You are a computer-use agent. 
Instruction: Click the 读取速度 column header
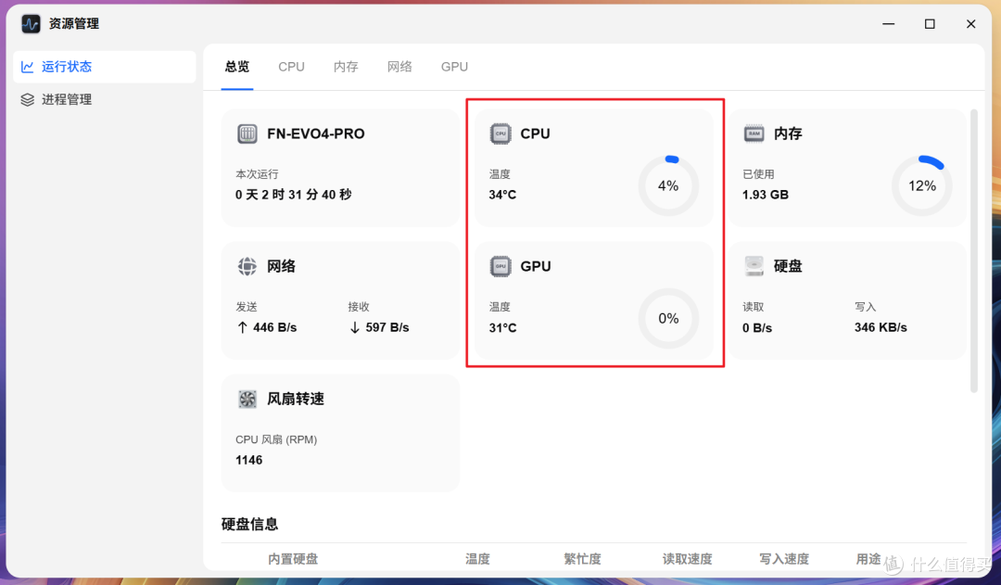click(687, 559)
